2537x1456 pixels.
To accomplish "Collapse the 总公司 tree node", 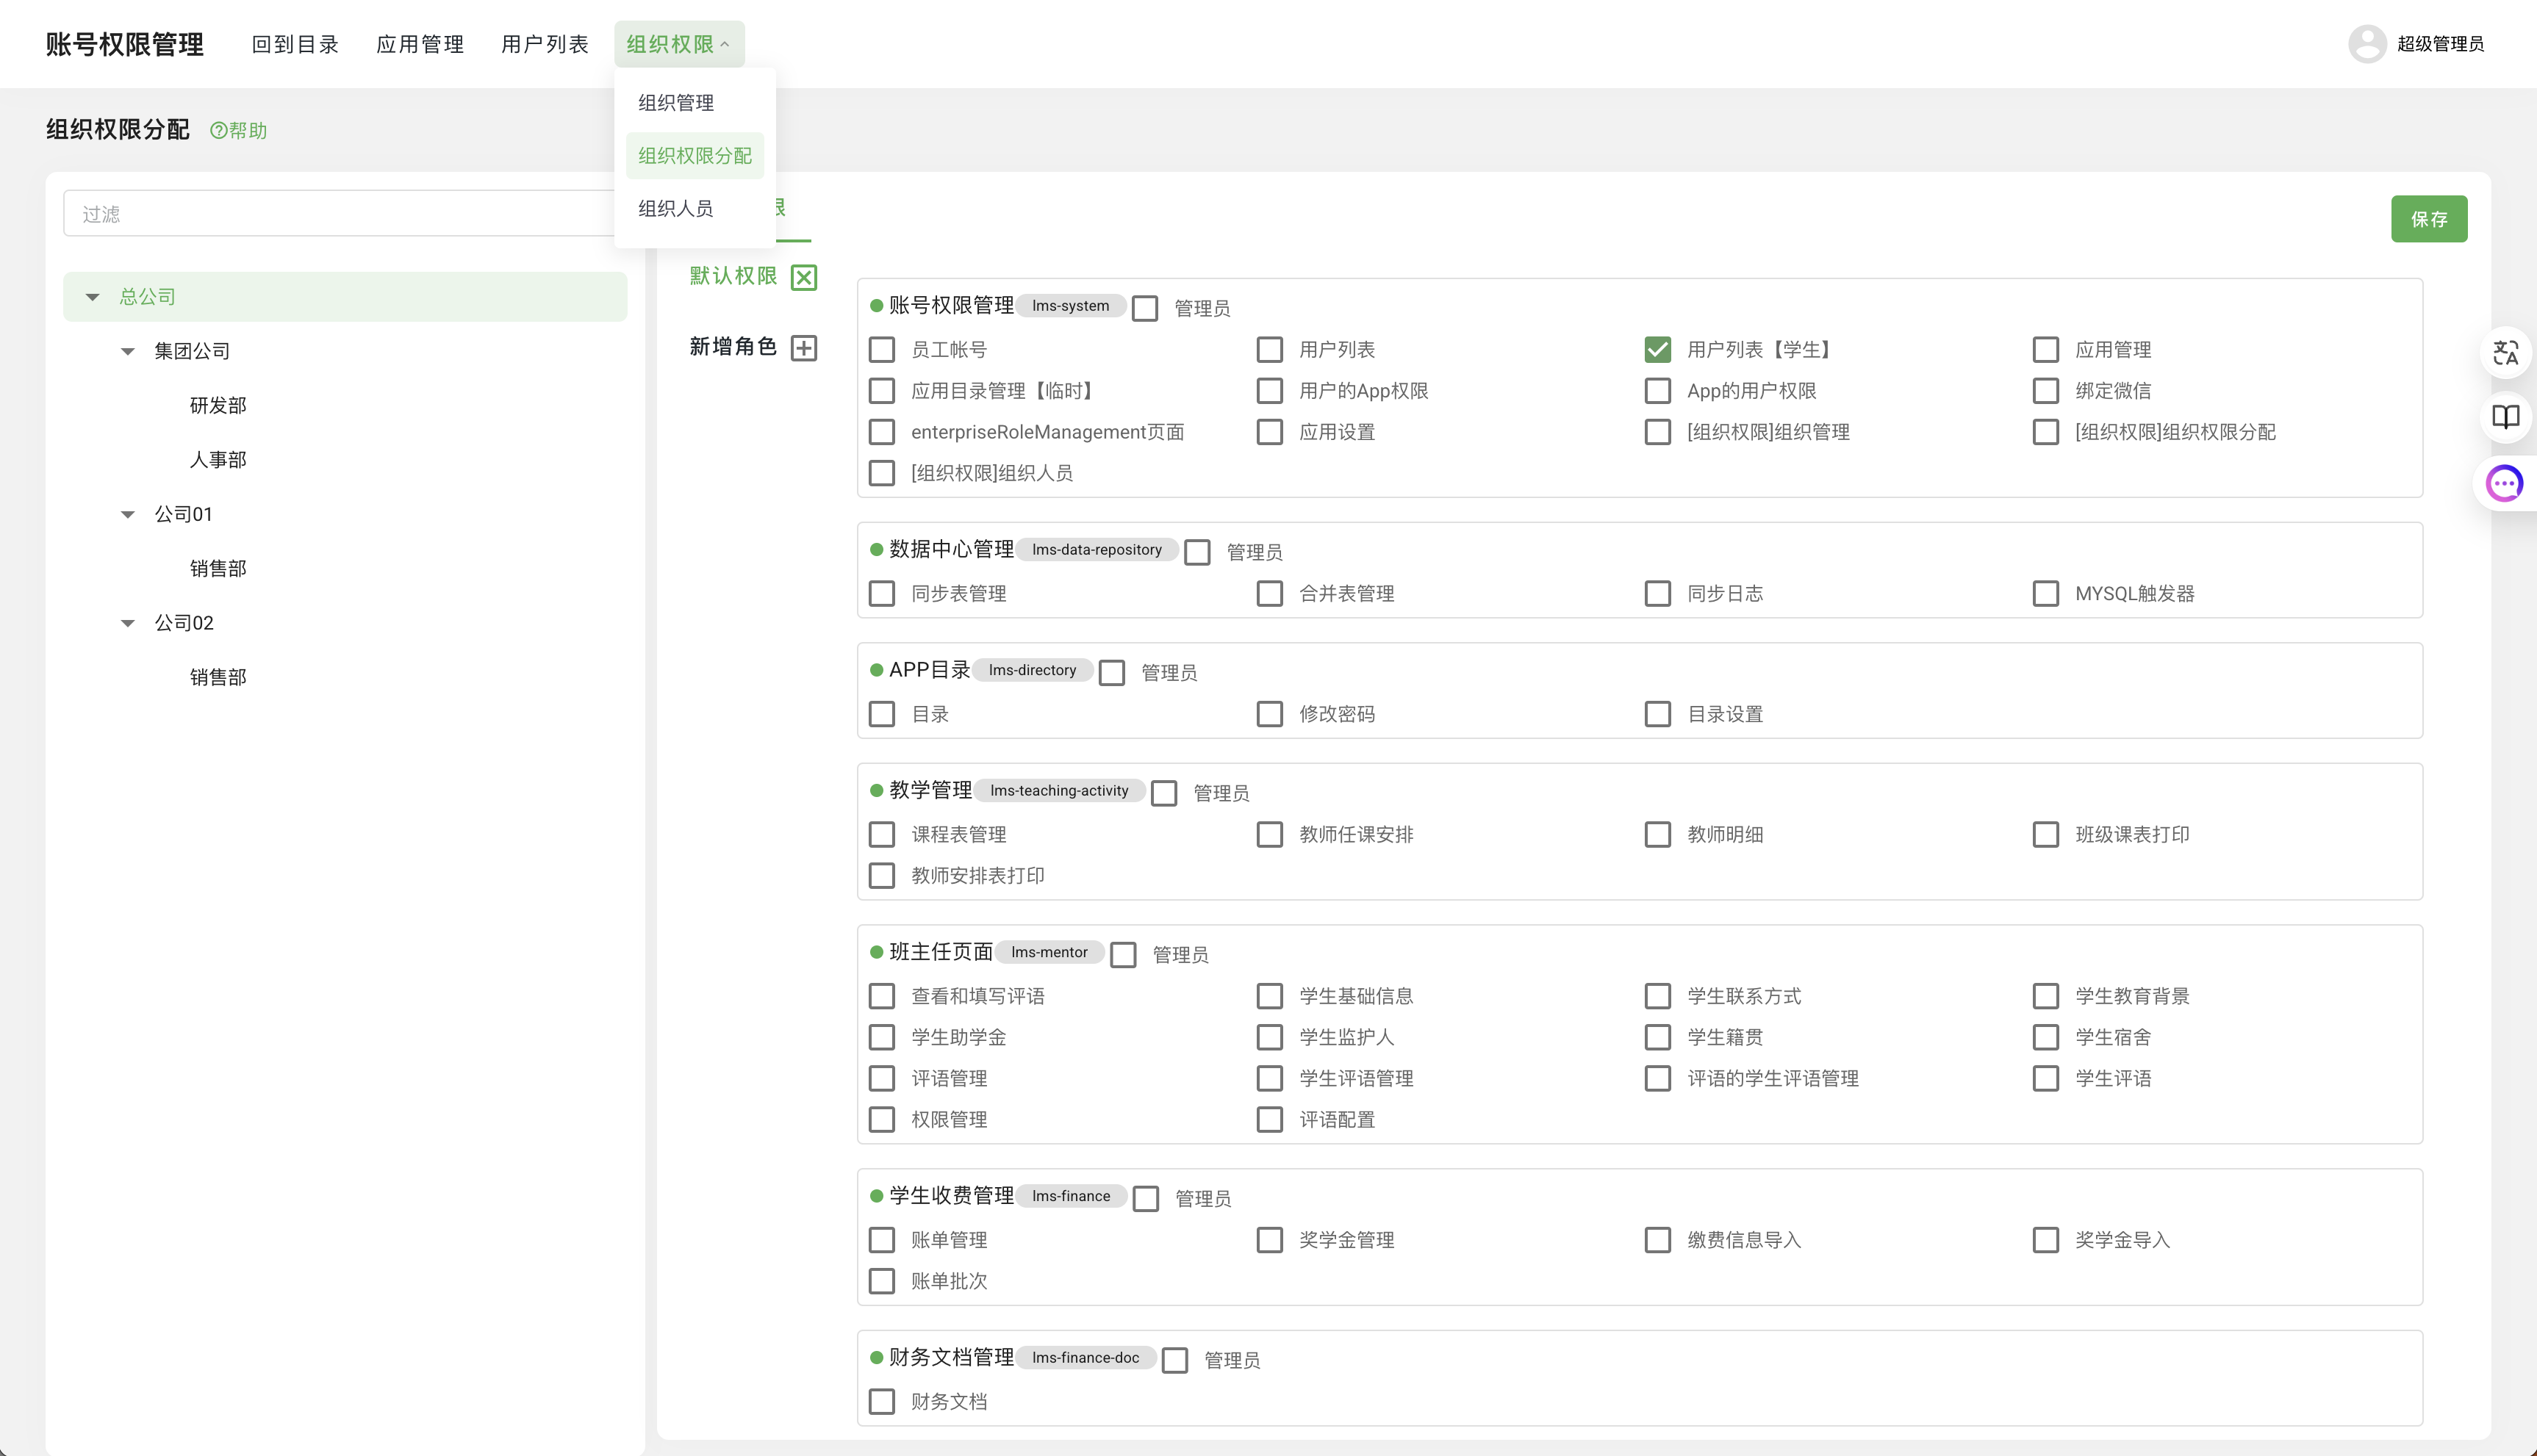I will click(93, 297).
